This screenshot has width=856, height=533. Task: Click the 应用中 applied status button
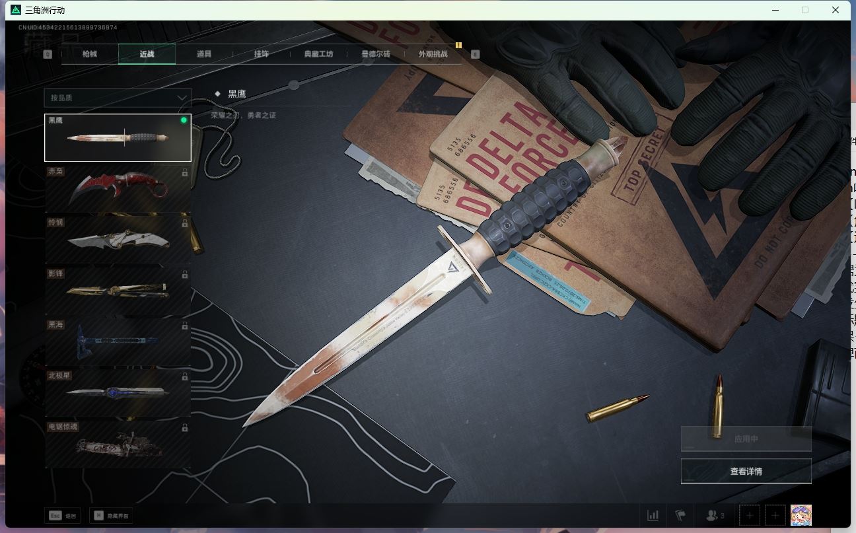(746, 439)
